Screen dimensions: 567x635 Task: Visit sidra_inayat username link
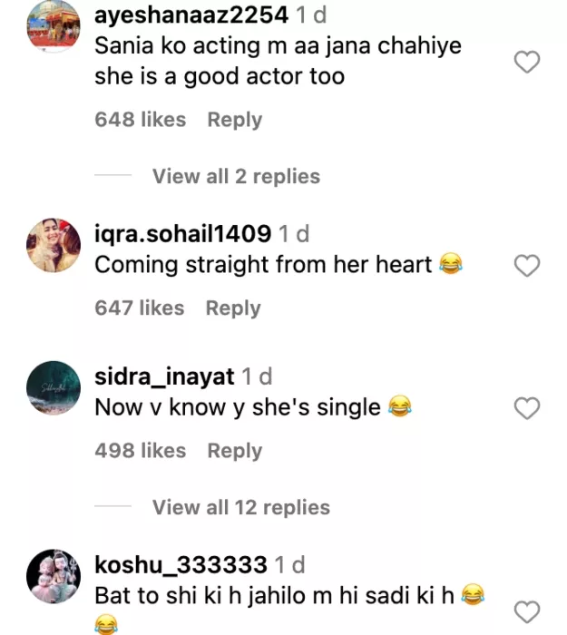[x=164, y=376]
